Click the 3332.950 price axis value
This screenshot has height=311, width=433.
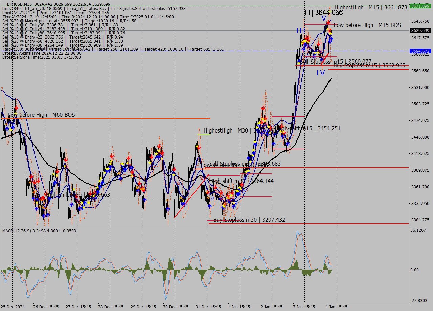pyautogui.click(x=420, y=203)
